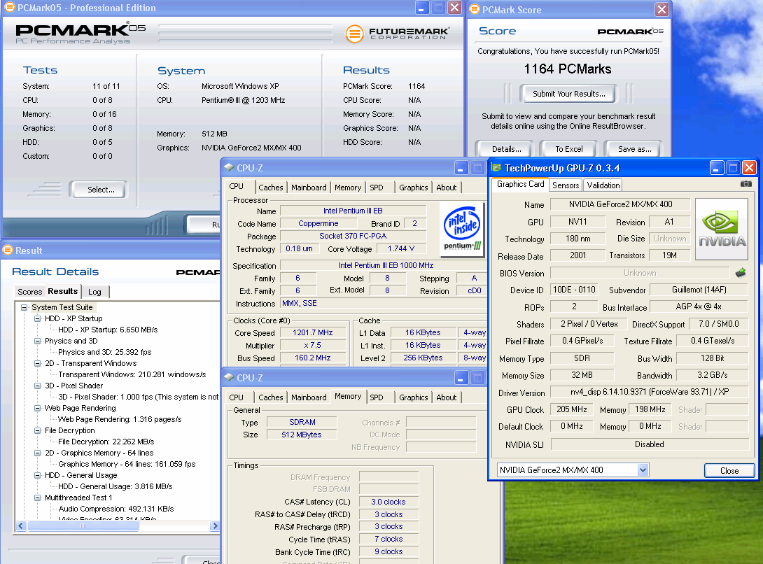
Task: Select the Log tab in Result window
Action: (x=94, y=292)
